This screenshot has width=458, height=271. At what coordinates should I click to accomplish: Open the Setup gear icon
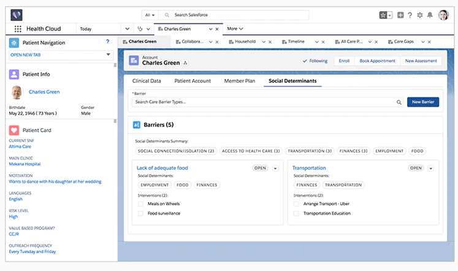pos(420,15)
